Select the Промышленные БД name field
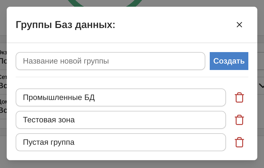 121,97
